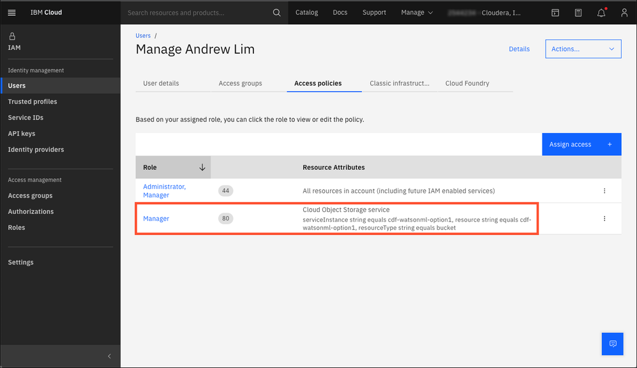Open overflow menu for Administrator, Manager policy
The height and width of the screenshot is (368, 637).
[604, 190]
